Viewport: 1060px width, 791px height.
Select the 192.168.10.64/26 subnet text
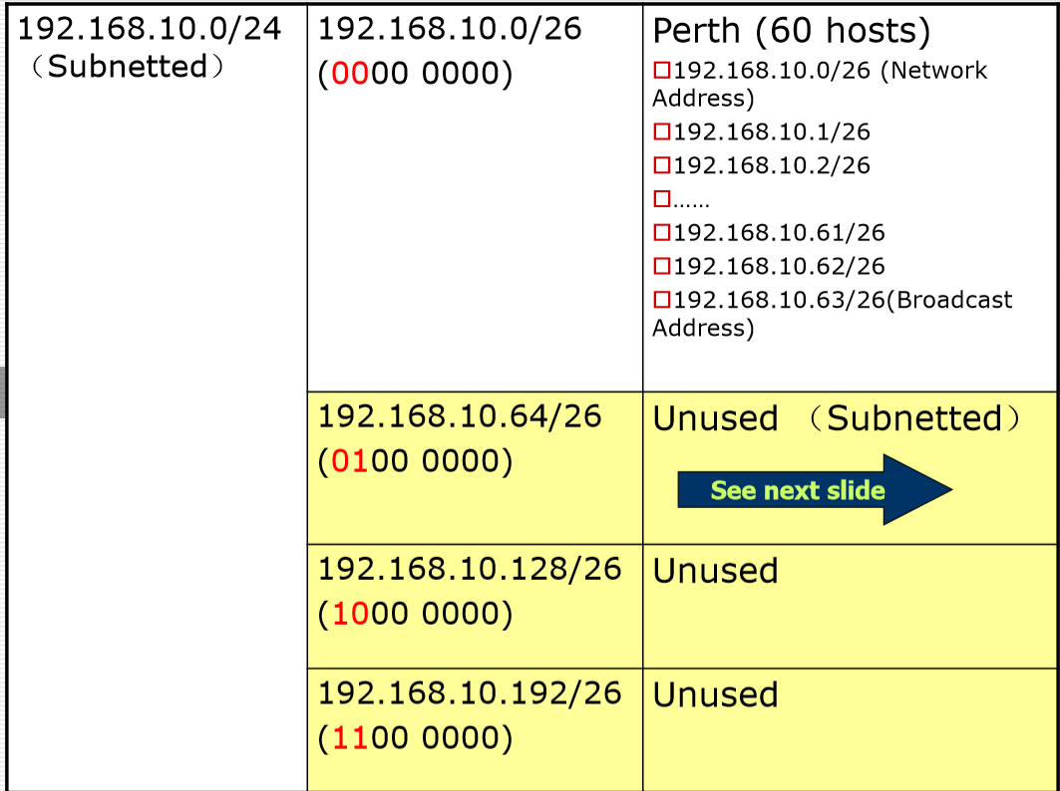460,416
